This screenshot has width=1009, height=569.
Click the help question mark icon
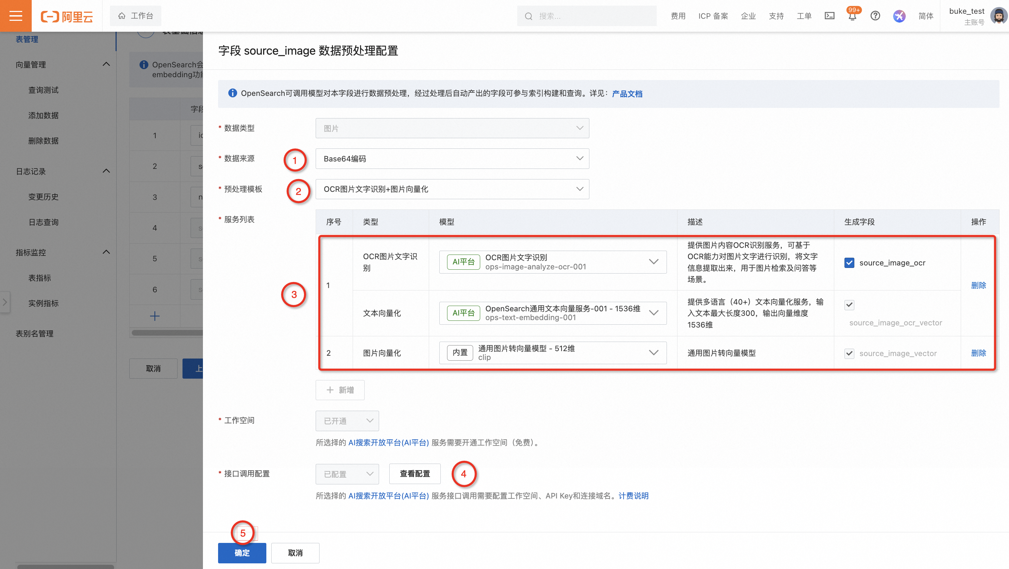875,16
